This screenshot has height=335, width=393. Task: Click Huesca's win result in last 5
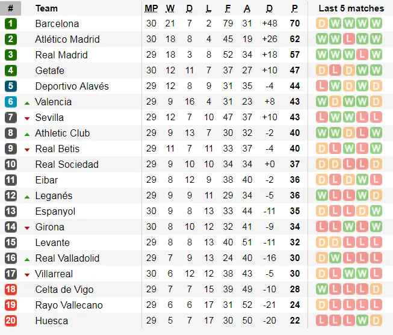click(x=362, y=321)
